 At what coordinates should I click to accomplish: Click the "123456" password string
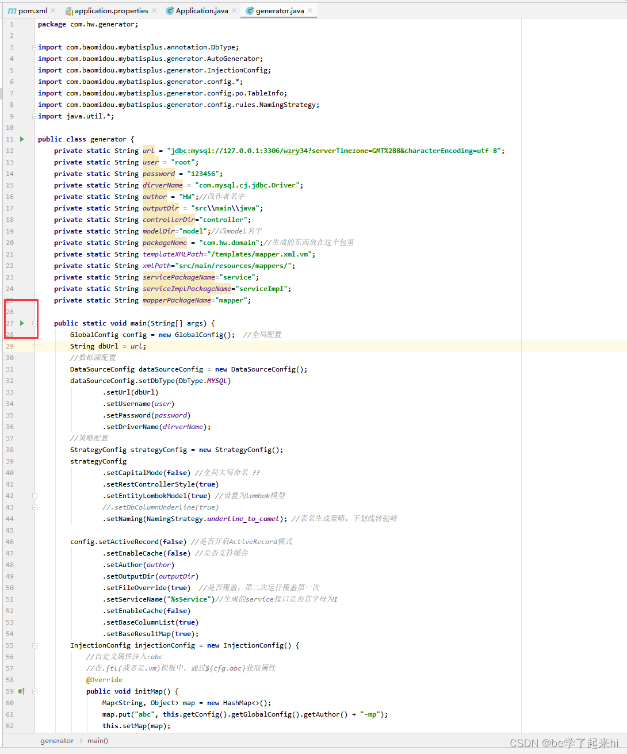(202, 174)
